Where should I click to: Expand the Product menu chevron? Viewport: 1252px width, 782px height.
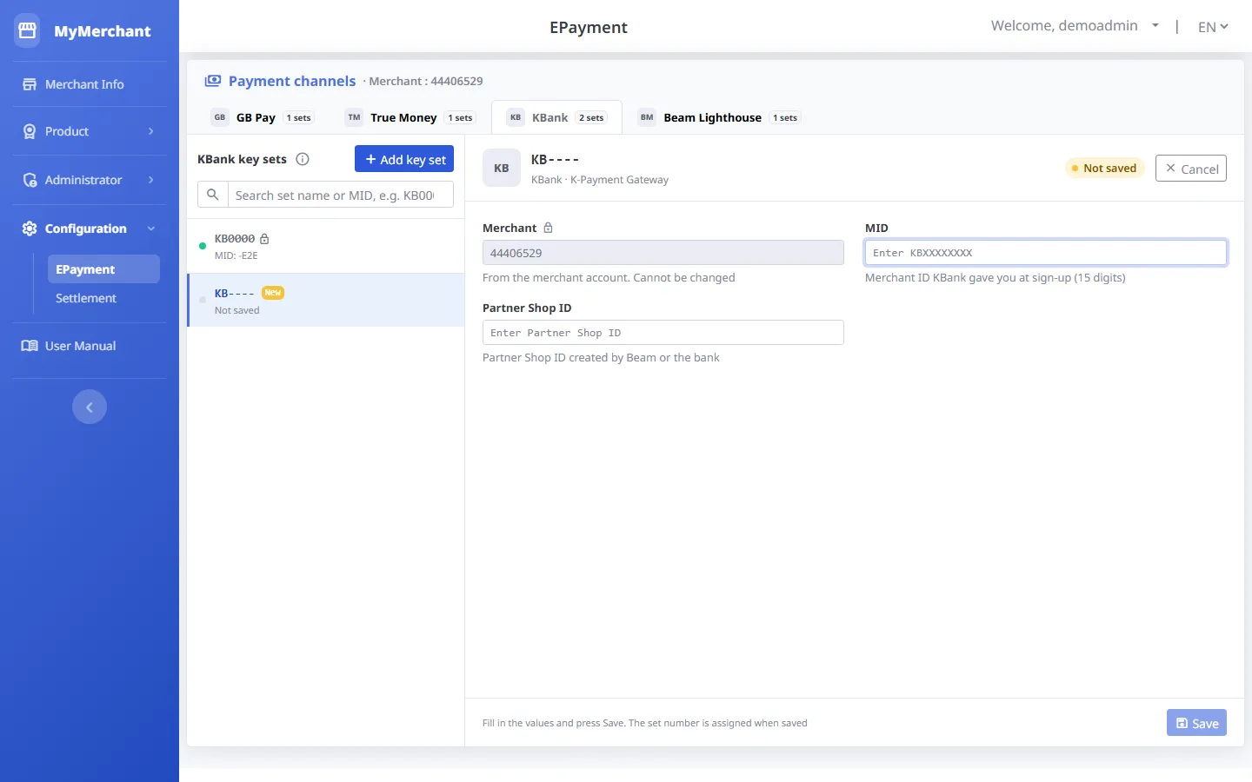click(151, 131)
